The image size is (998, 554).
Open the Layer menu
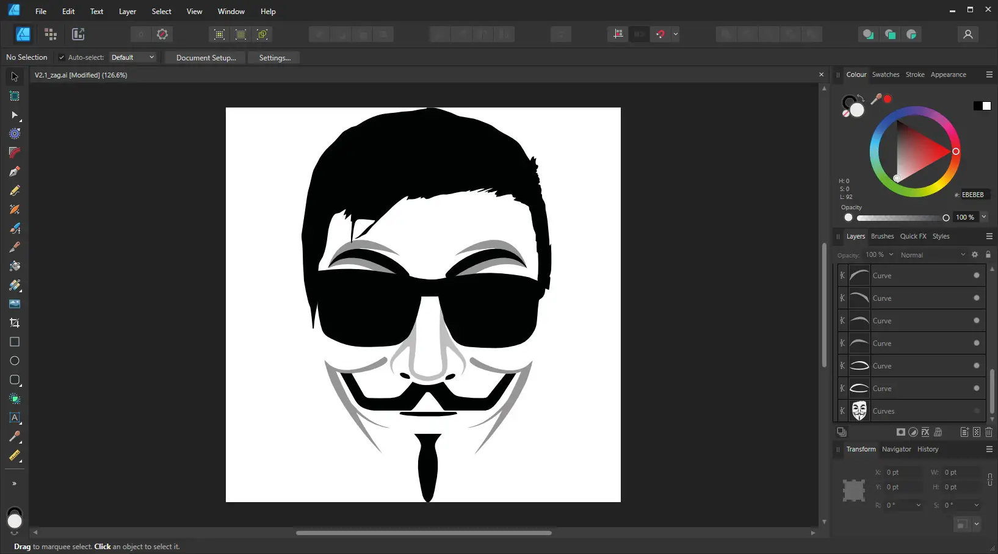tap(128, 12)
